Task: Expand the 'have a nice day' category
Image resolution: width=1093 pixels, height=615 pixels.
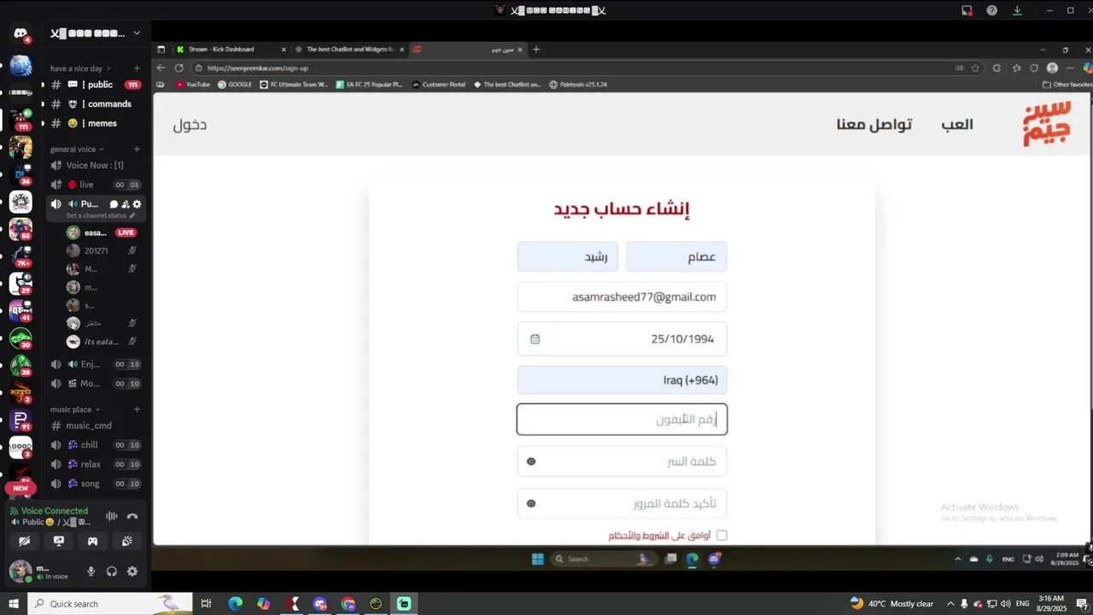Action: pos(80,68)
